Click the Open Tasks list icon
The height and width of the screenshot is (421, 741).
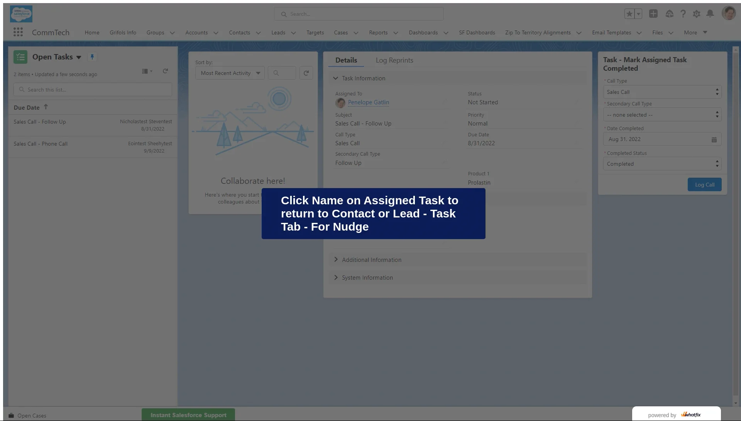pyautogui.click(x=20, y=57)
